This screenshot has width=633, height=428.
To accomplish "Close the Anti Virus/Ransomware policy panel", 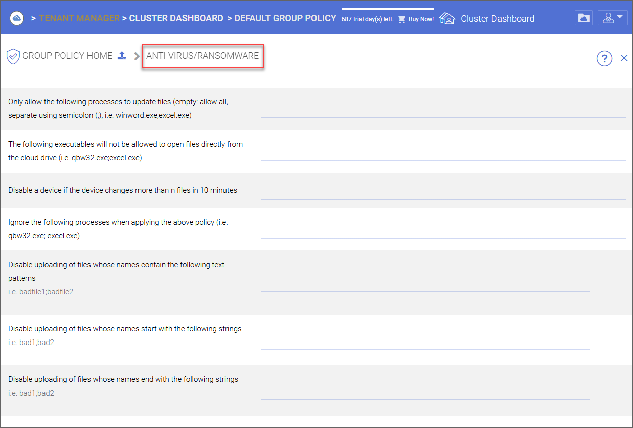I will coord(624,58).
